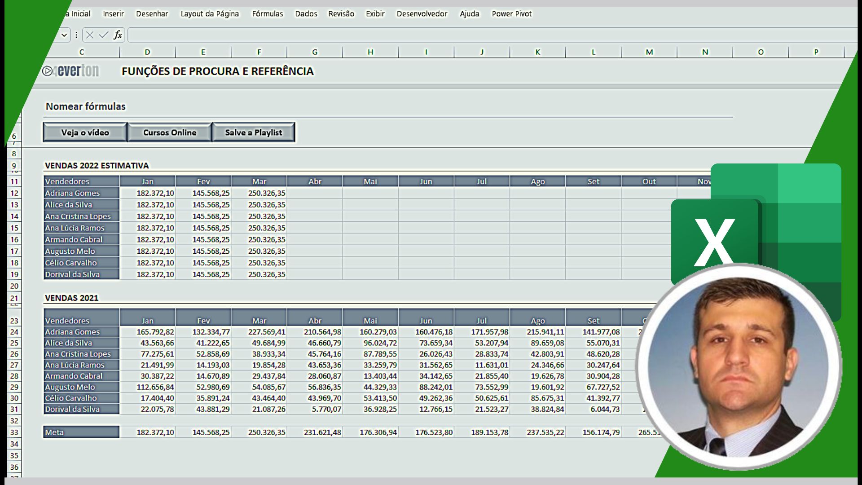Click the Layout da Página ribbon tab
The height and width of the screenshot is (485, 862).
(x=210, y=13)
